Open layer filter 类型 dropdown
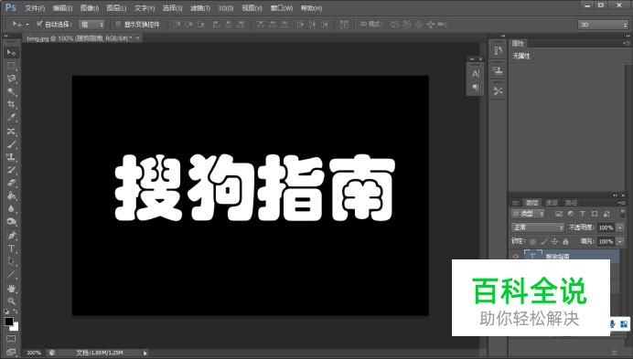The width and height of the screenshot is (633, 359). (x=528, y=214)
